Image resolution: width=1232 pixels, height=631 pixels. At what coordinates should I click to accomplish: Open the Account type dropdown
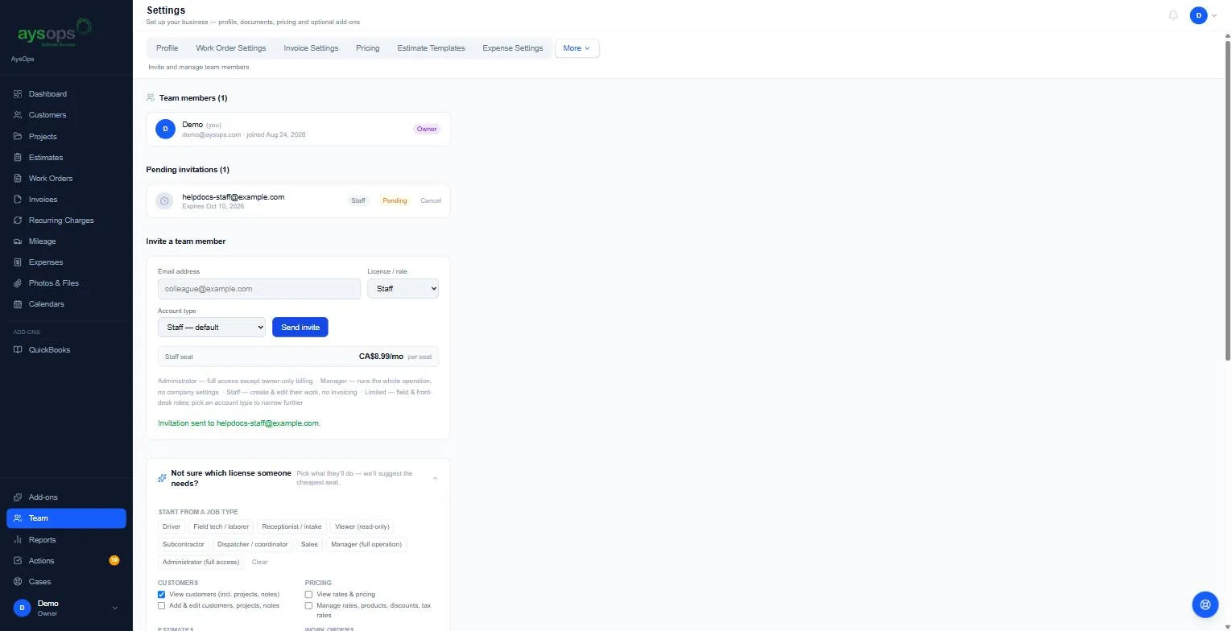pos(212,328)
